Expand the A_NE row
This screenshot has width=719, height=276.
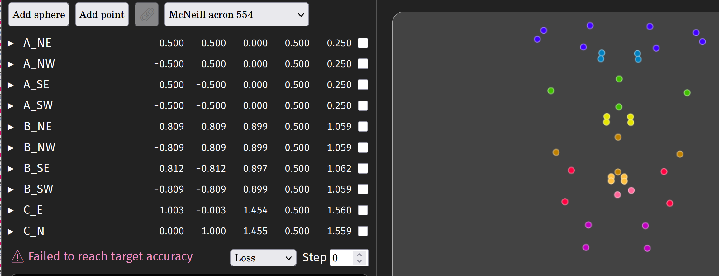click(11, 43)
